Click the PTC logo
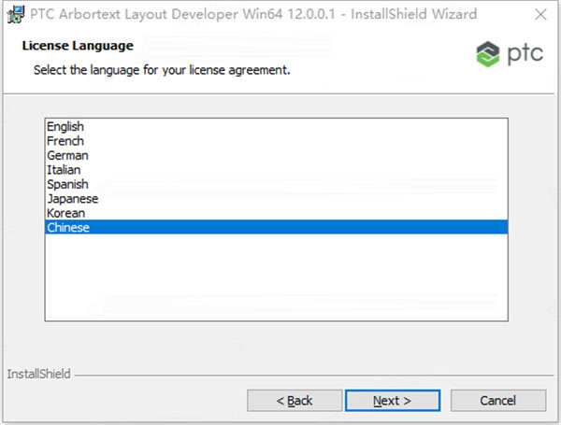This screenshot has height=425, width=561. point(510,54)
